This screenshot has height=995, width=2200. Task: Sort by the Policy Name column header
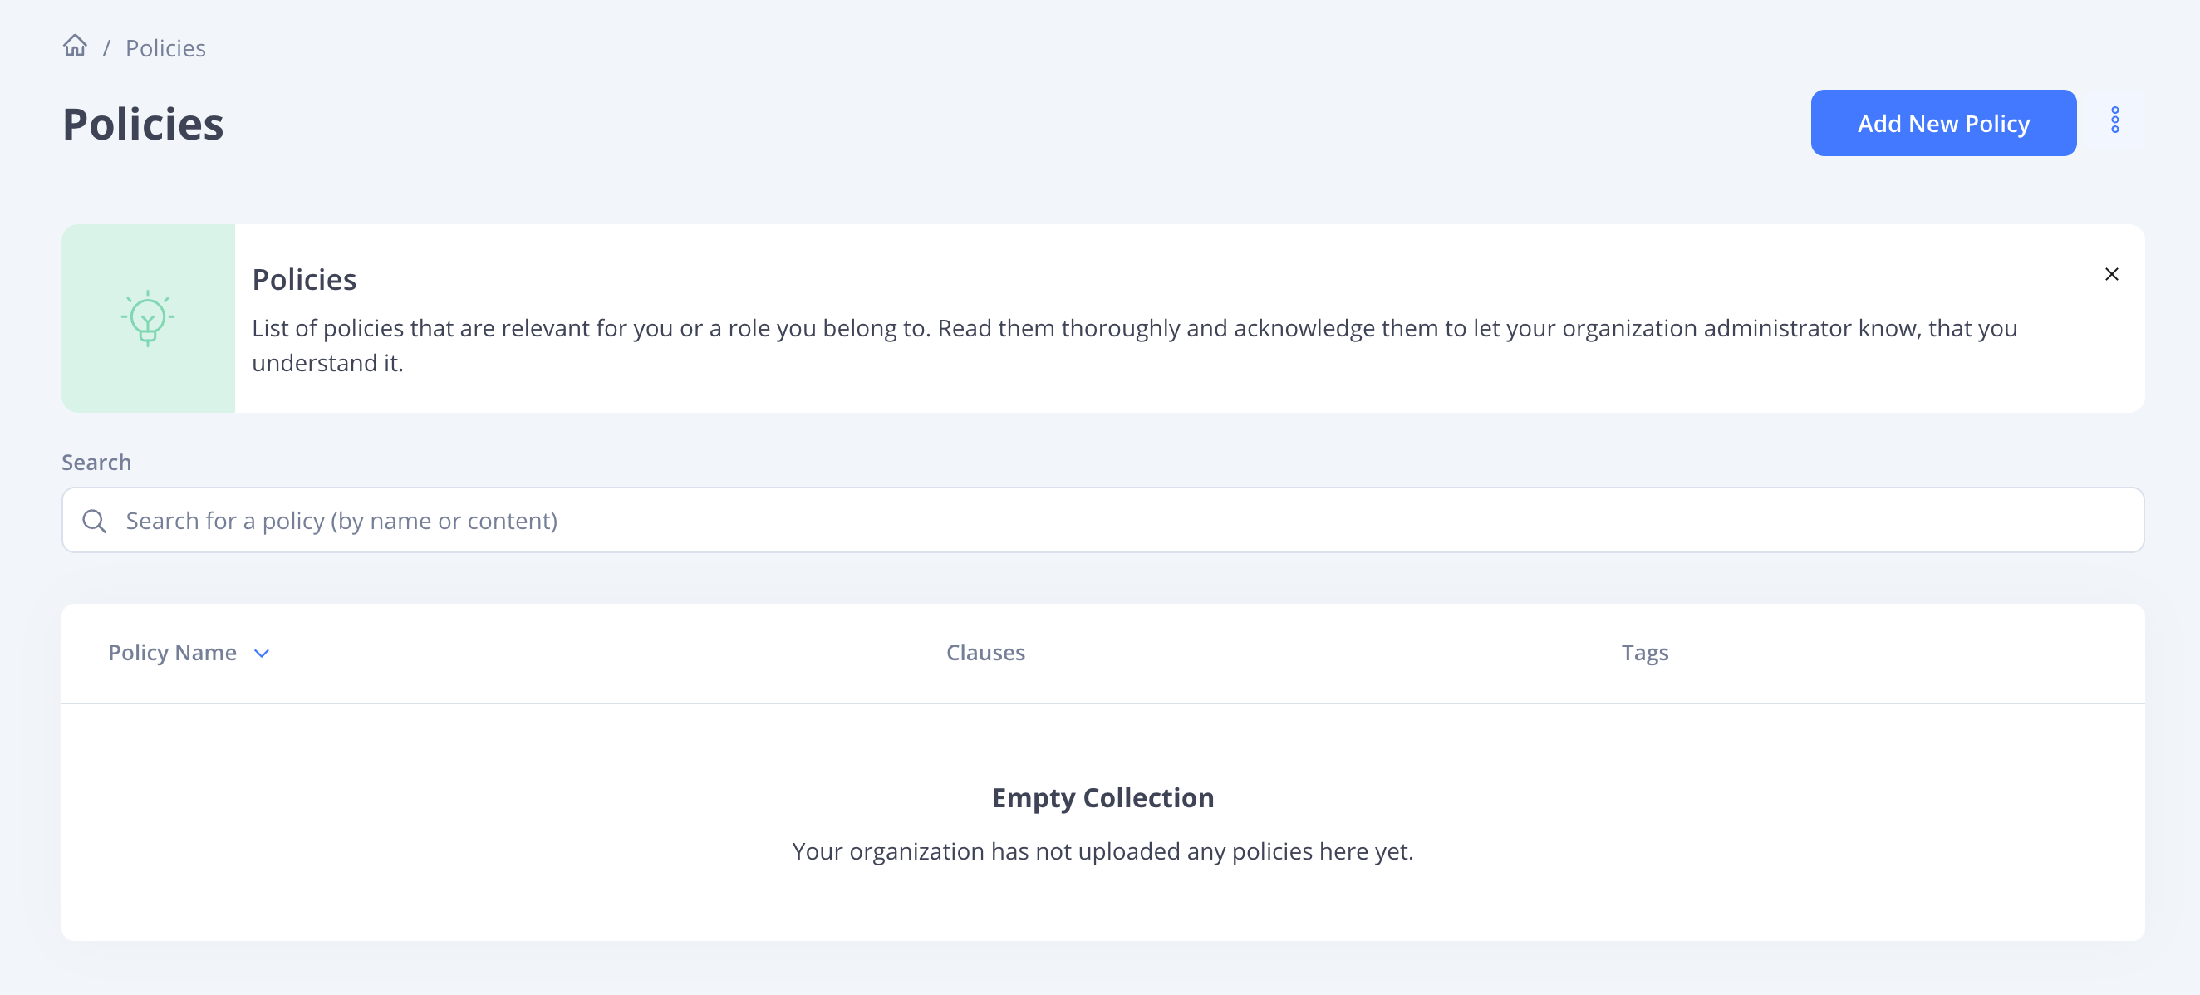pyautogui.click(x=173, y=653)
